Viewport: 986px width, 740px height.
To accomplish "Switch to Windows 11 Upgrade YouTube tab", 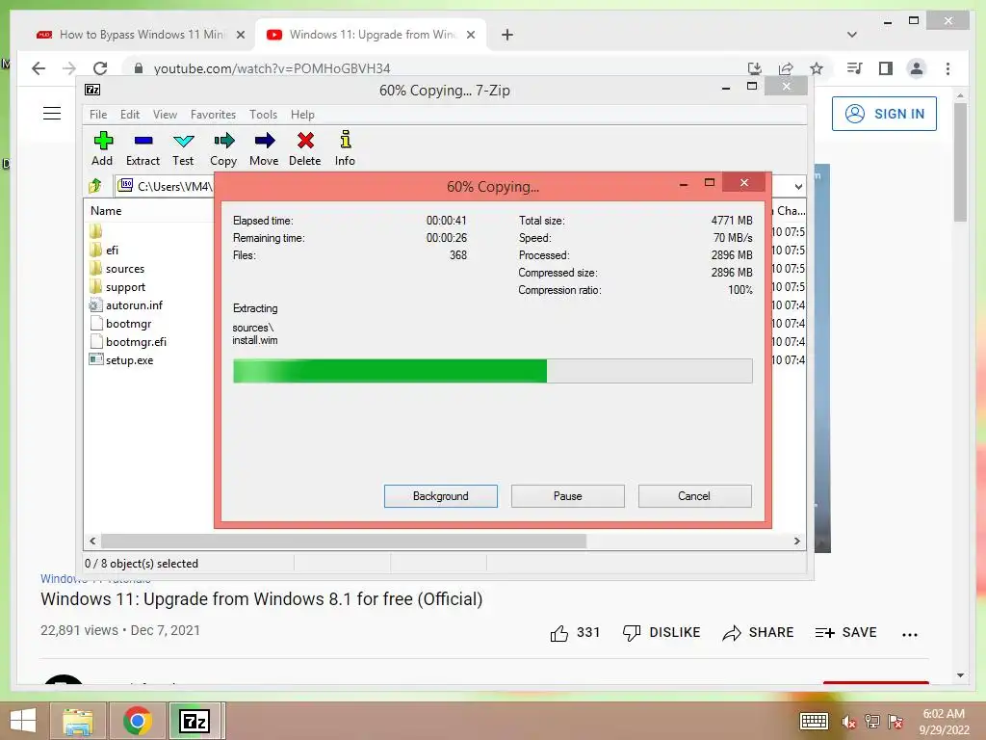I will 371,35.
